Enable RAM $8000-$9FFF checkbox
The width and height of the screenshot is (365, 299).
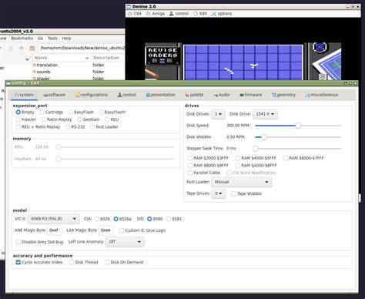190,165
